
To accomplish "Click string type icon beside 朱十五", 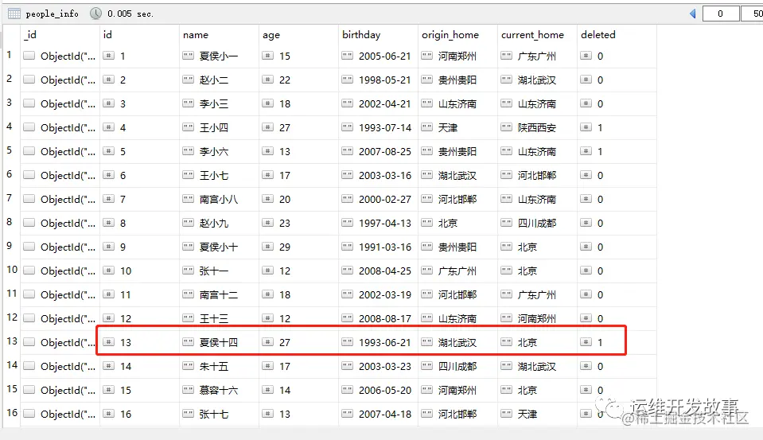I will (x=189, y=365).
